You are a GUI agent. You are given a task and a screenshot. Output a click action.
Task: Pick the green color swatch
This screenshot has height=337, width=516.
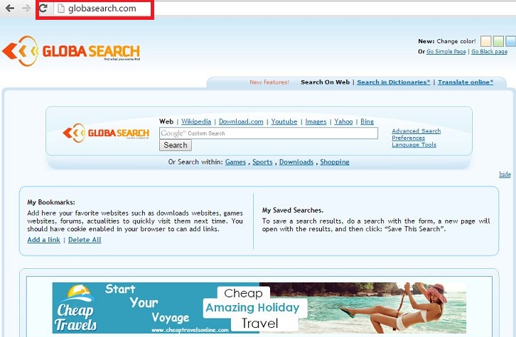pos(498,41)
